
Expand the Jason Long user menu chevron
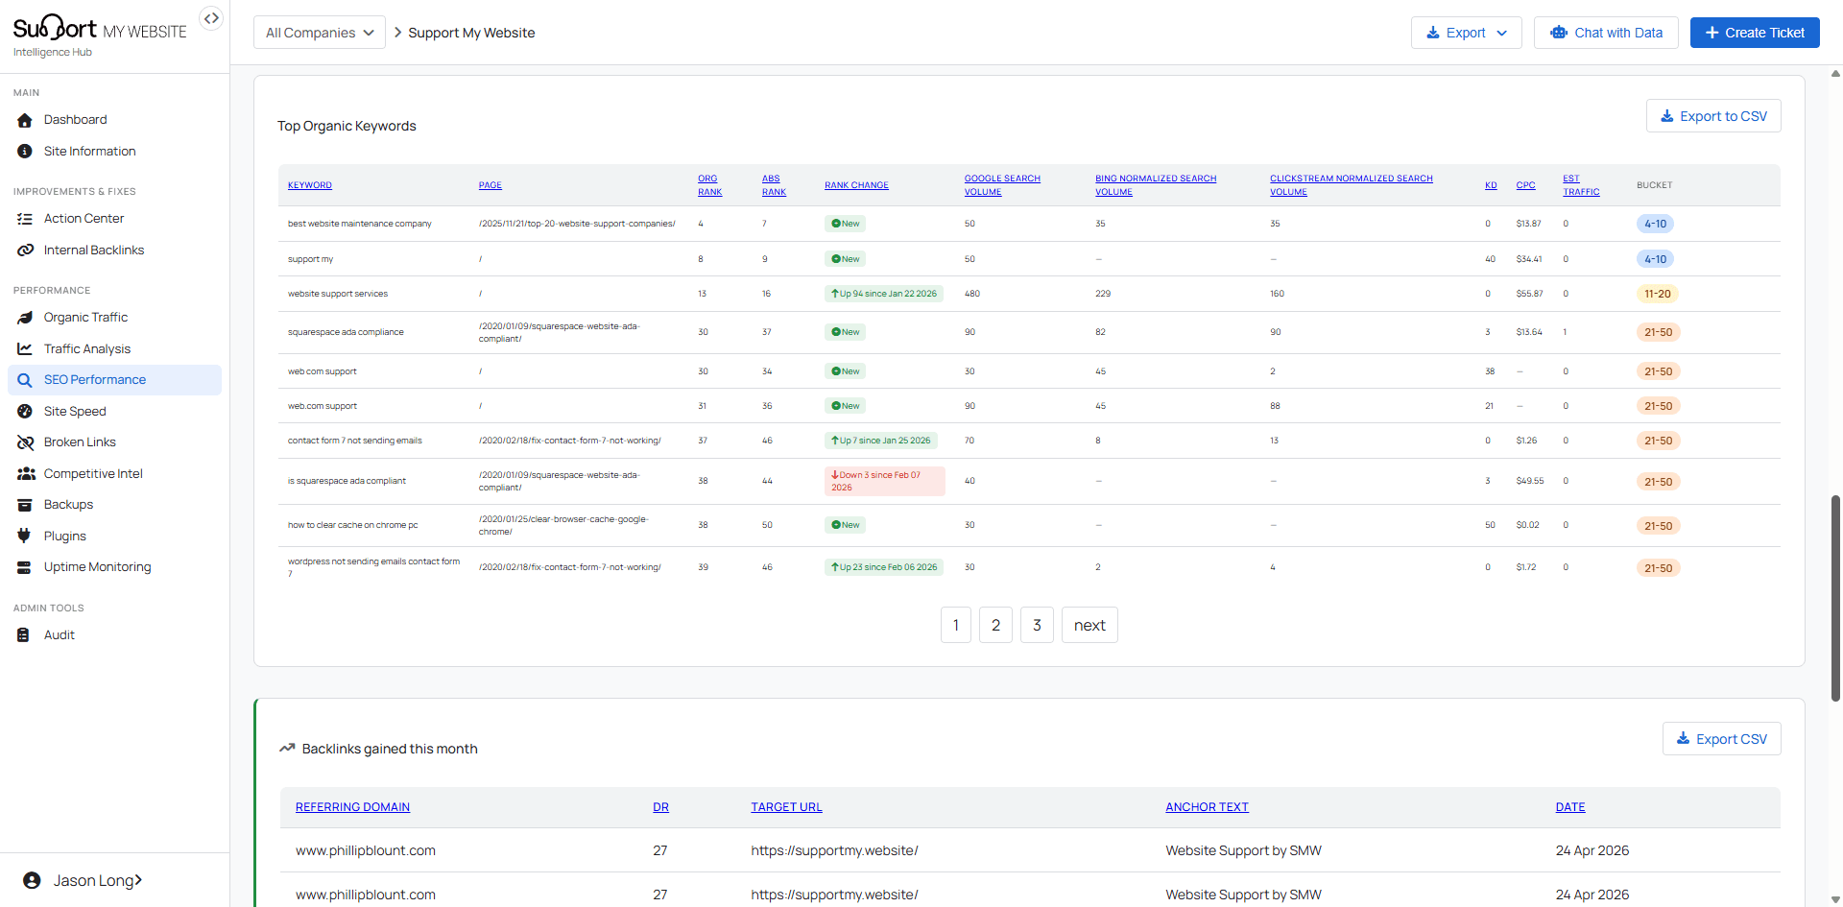138,881
